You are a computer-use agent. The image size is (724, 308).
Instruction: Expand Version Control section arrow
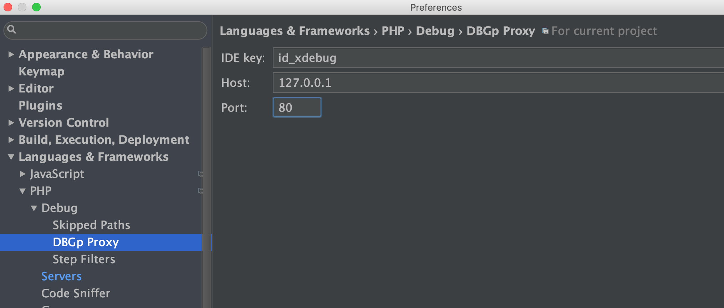point(11,123)
